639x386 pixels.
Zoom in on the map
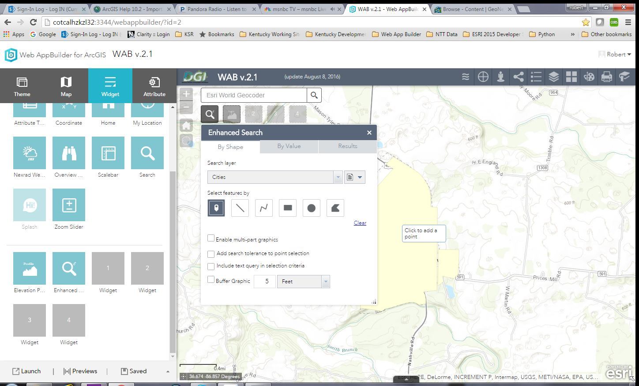pos(187,94)
